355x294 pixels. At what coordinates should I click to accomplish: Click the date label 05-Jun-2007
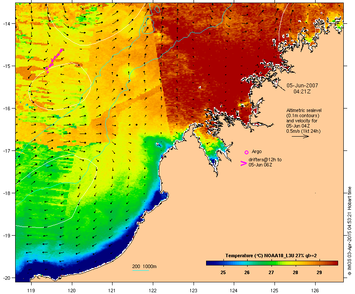coord(302,86)
